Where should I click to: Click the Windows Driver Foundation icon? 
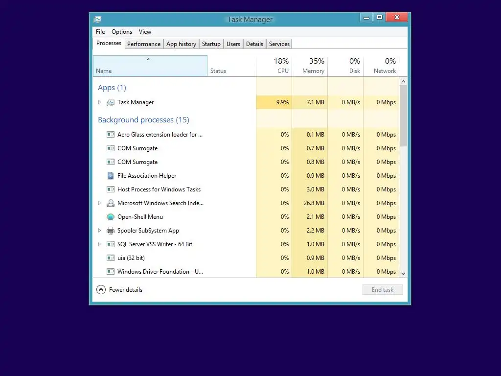coord(111,272)
